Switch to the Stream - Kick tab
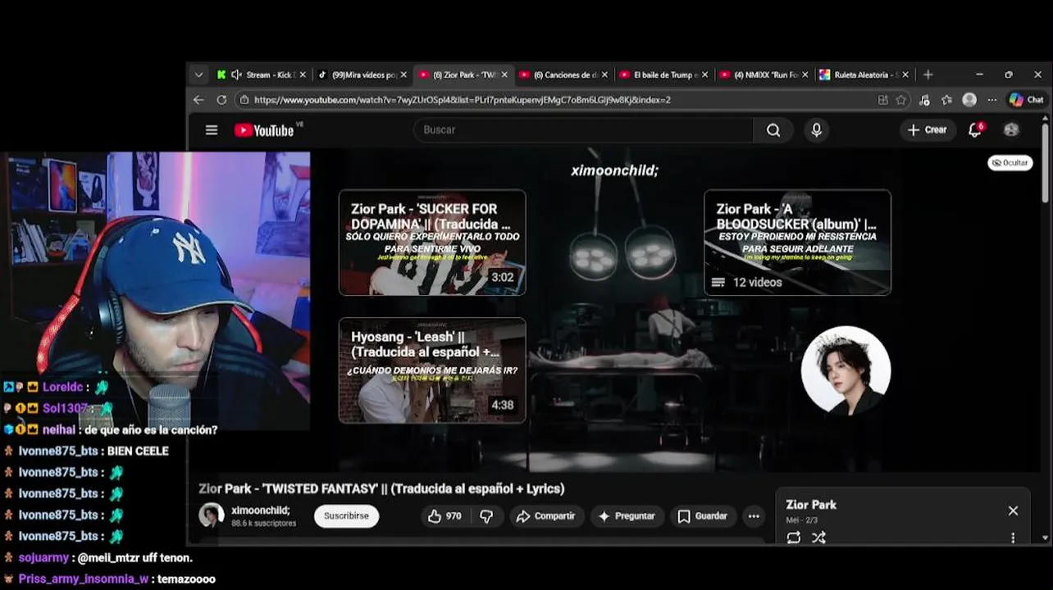 click(262, 75)
